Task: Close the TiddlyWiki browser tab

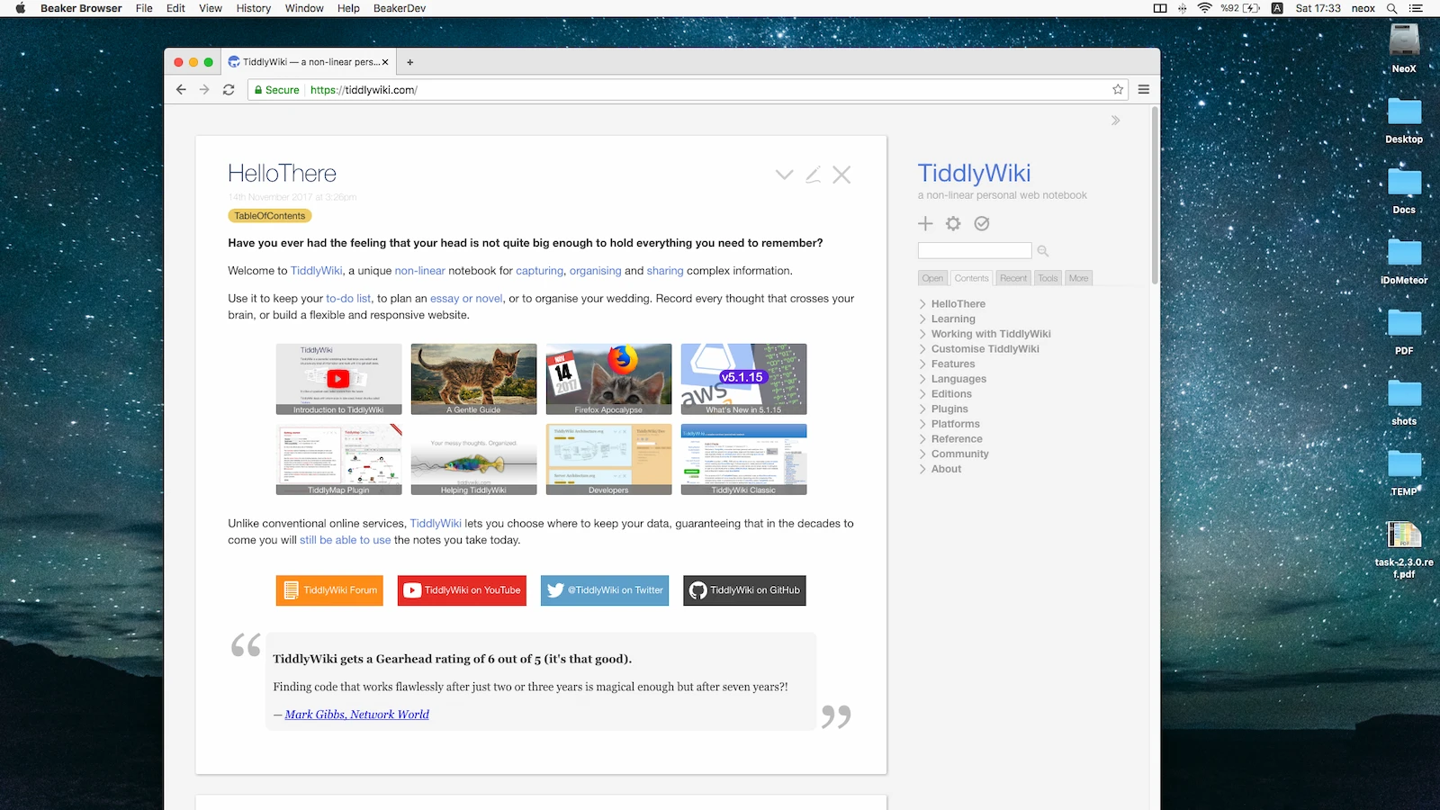Action: pos(385,62)
